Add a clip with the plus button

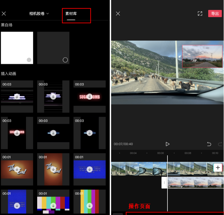(218, 168)
